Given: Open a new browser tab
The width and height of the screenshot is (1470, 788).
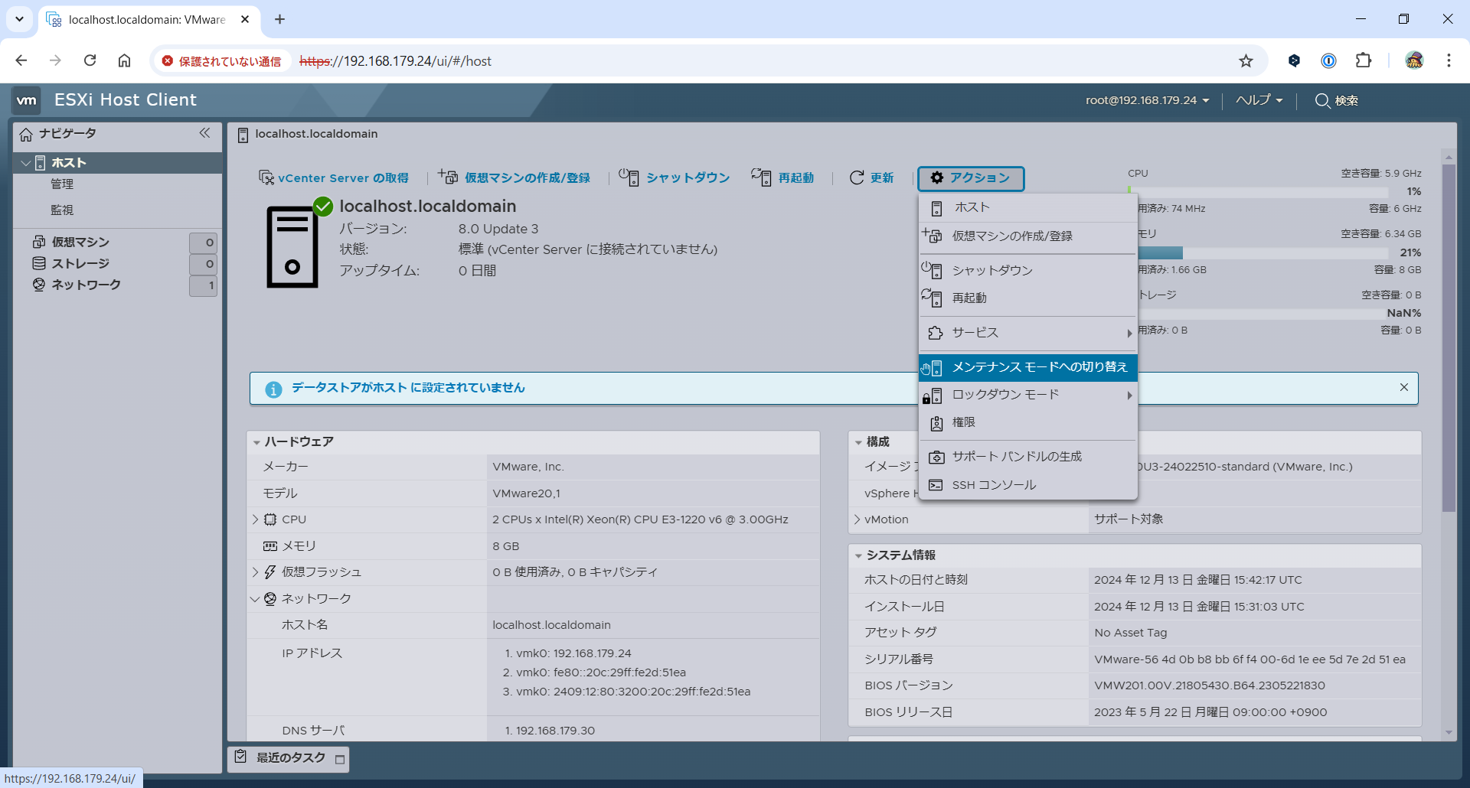Looking at the screenshot, I should pos(279,19).
